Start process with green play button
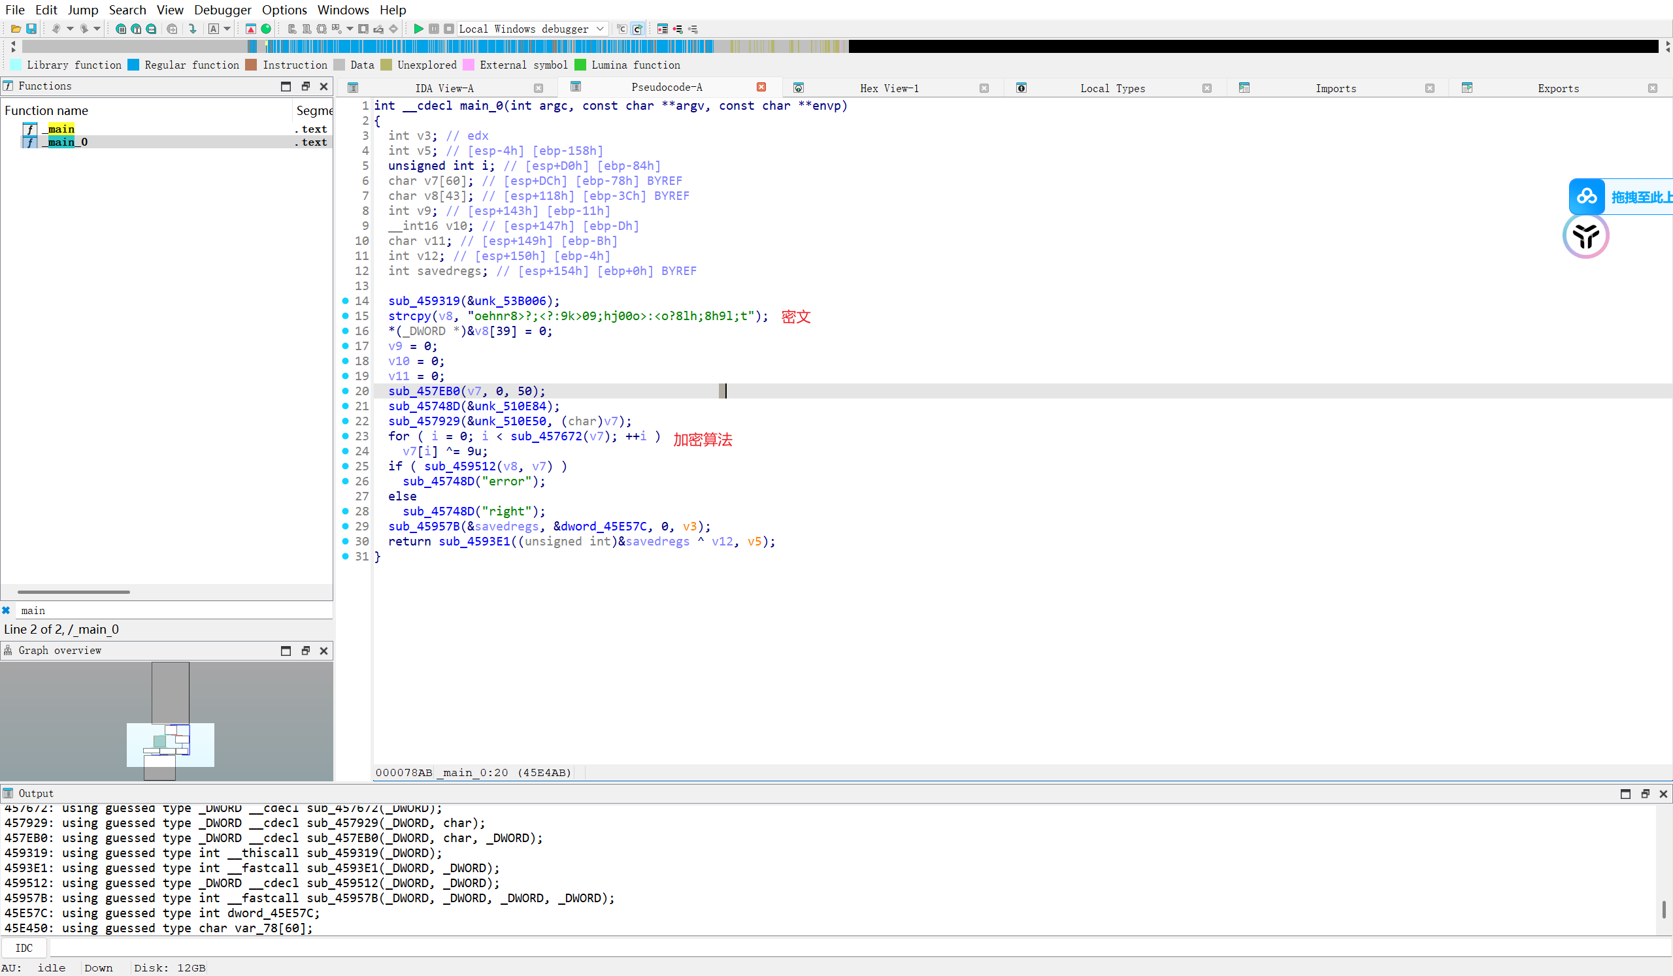The height and width of the screenshot is (976, 1673). tap(418, 29)
